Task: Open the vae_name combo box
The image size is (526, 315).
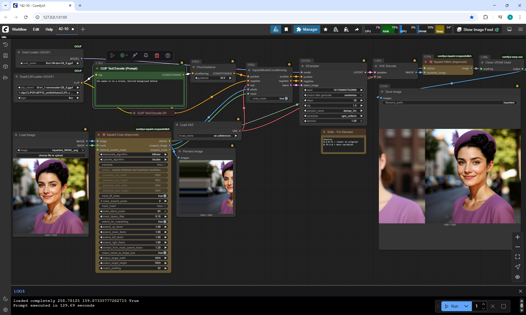Action: click(207, 136)
